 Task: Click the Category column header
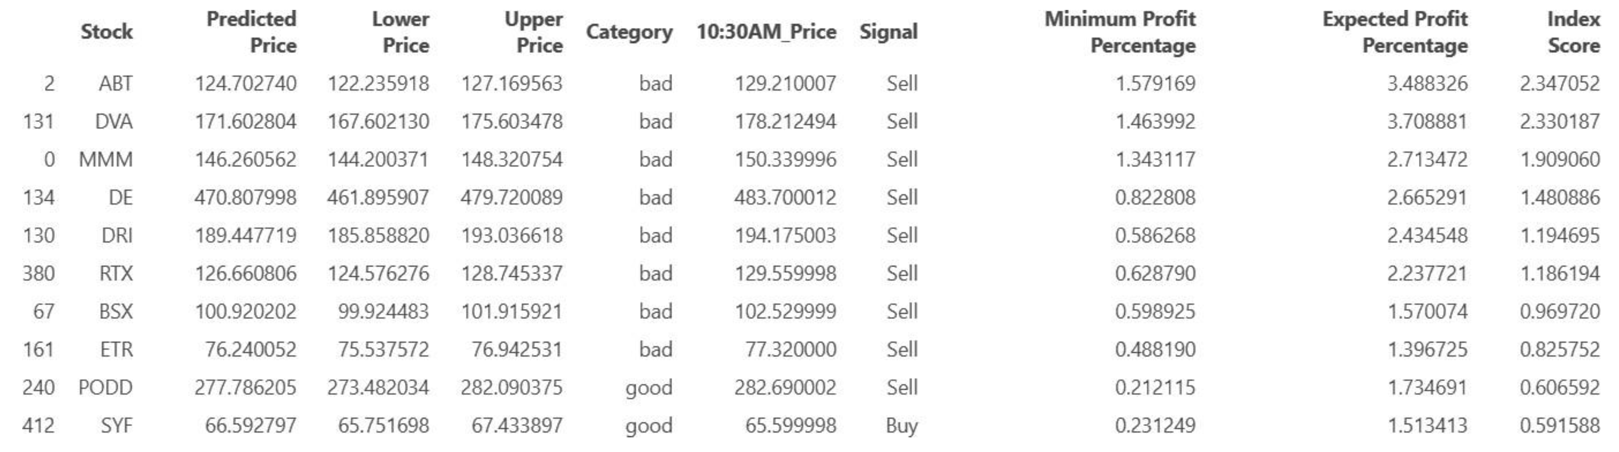[x=629, y=31]
